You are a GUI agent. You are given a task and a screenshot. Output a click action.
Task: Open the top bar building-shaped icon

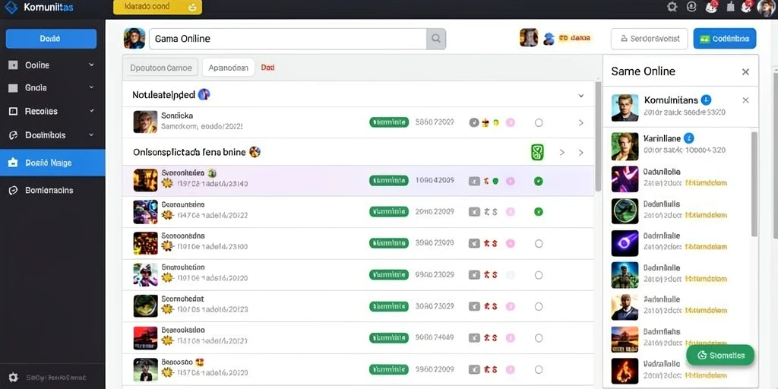click(730, 7)
